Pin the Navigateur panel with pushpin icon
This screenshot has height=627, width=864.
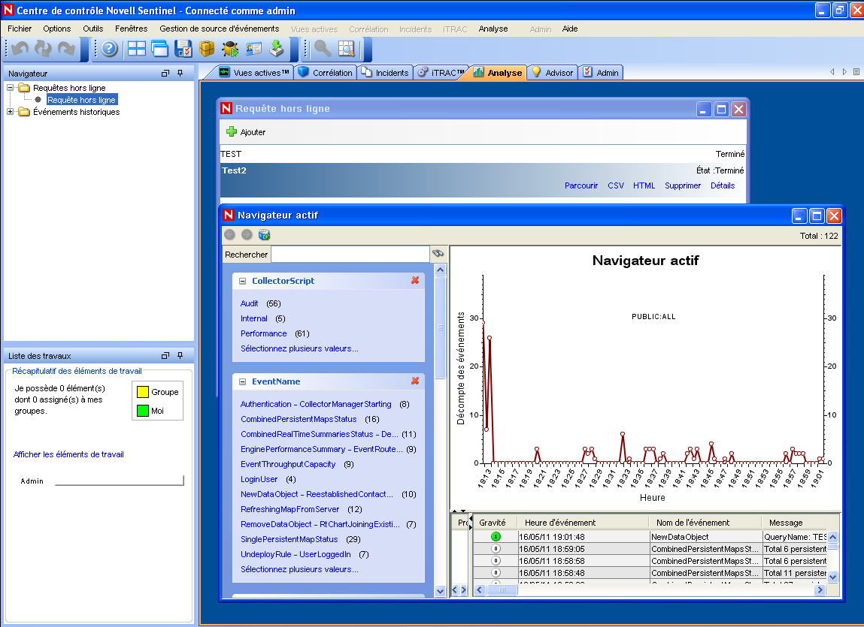180,74
